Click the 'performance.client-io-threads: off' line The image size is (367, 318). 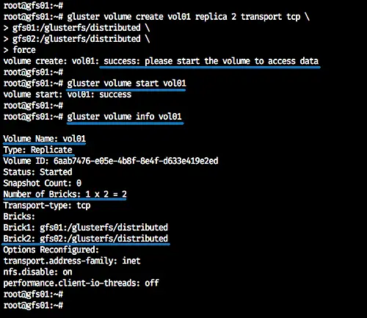(x=81, y=283)
